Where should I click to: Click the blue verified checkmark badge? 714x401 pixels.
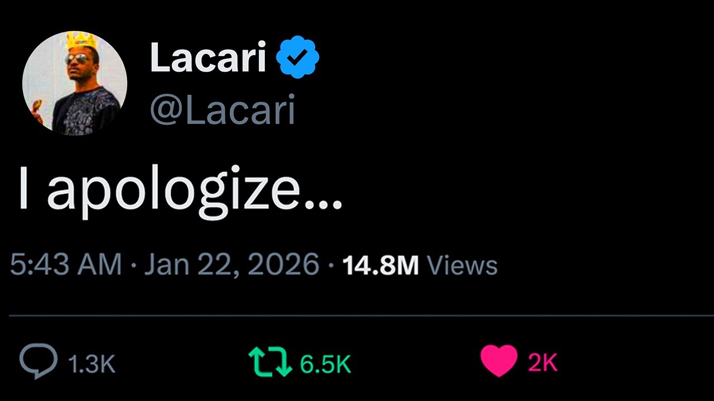point(298,57)
